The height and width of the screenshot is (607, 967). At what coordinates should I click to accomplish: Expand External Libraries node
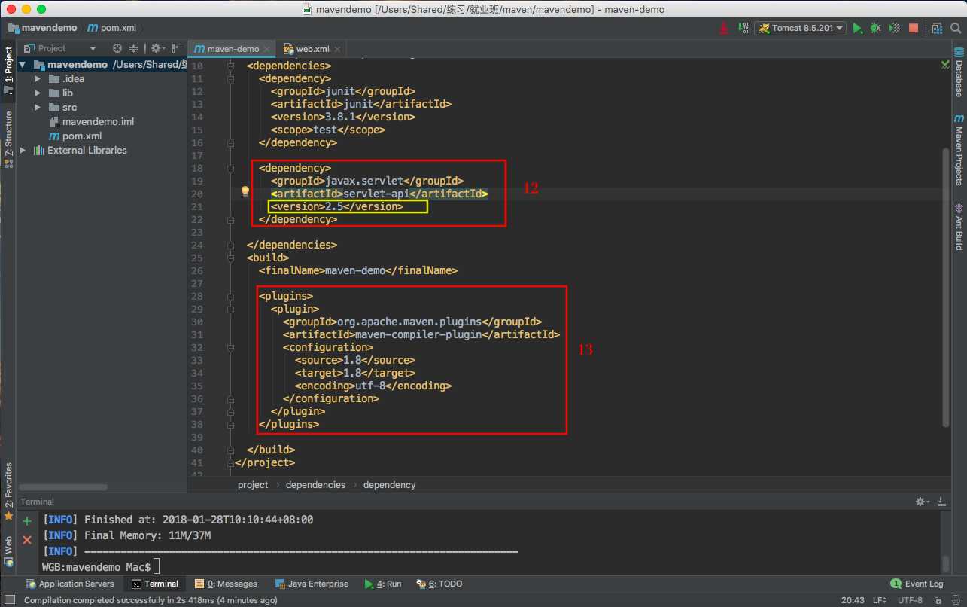(x=23, y=151)
